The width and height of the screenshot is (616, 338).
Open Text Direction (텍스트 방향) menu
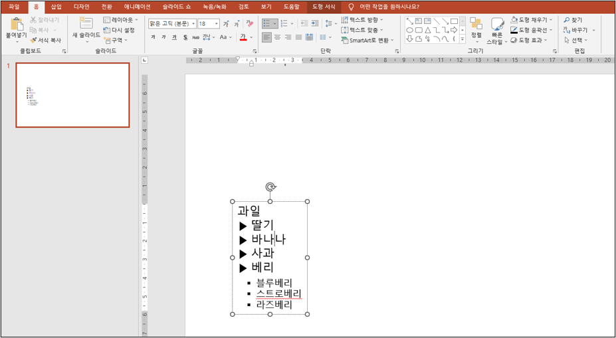(x=362, y=20)
